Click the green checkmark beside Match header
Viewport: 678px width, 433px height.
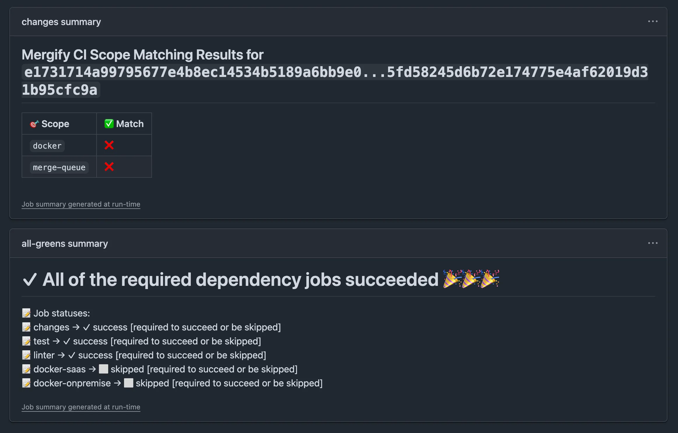(108, 124)
